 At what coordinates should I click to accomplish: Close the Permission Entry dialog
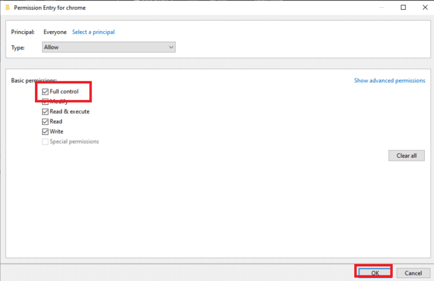point(425,7)
